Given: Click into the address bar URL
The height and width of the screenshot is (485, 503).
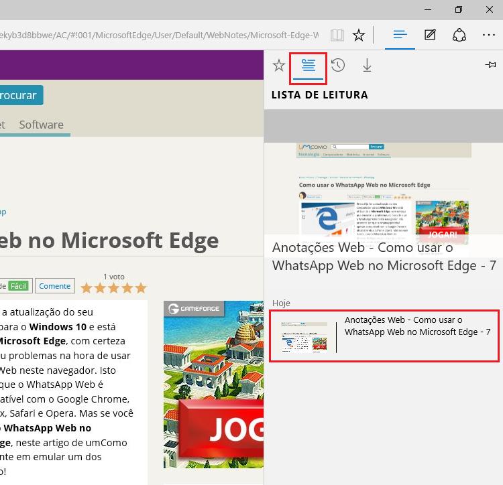Looking at the screenshot, I should pos(161,35).
